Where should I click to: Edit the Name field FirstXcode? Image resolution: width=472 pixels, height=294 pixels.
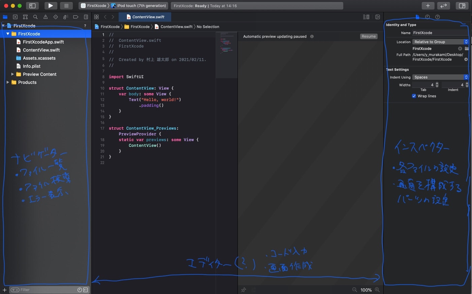pos(440,33)
